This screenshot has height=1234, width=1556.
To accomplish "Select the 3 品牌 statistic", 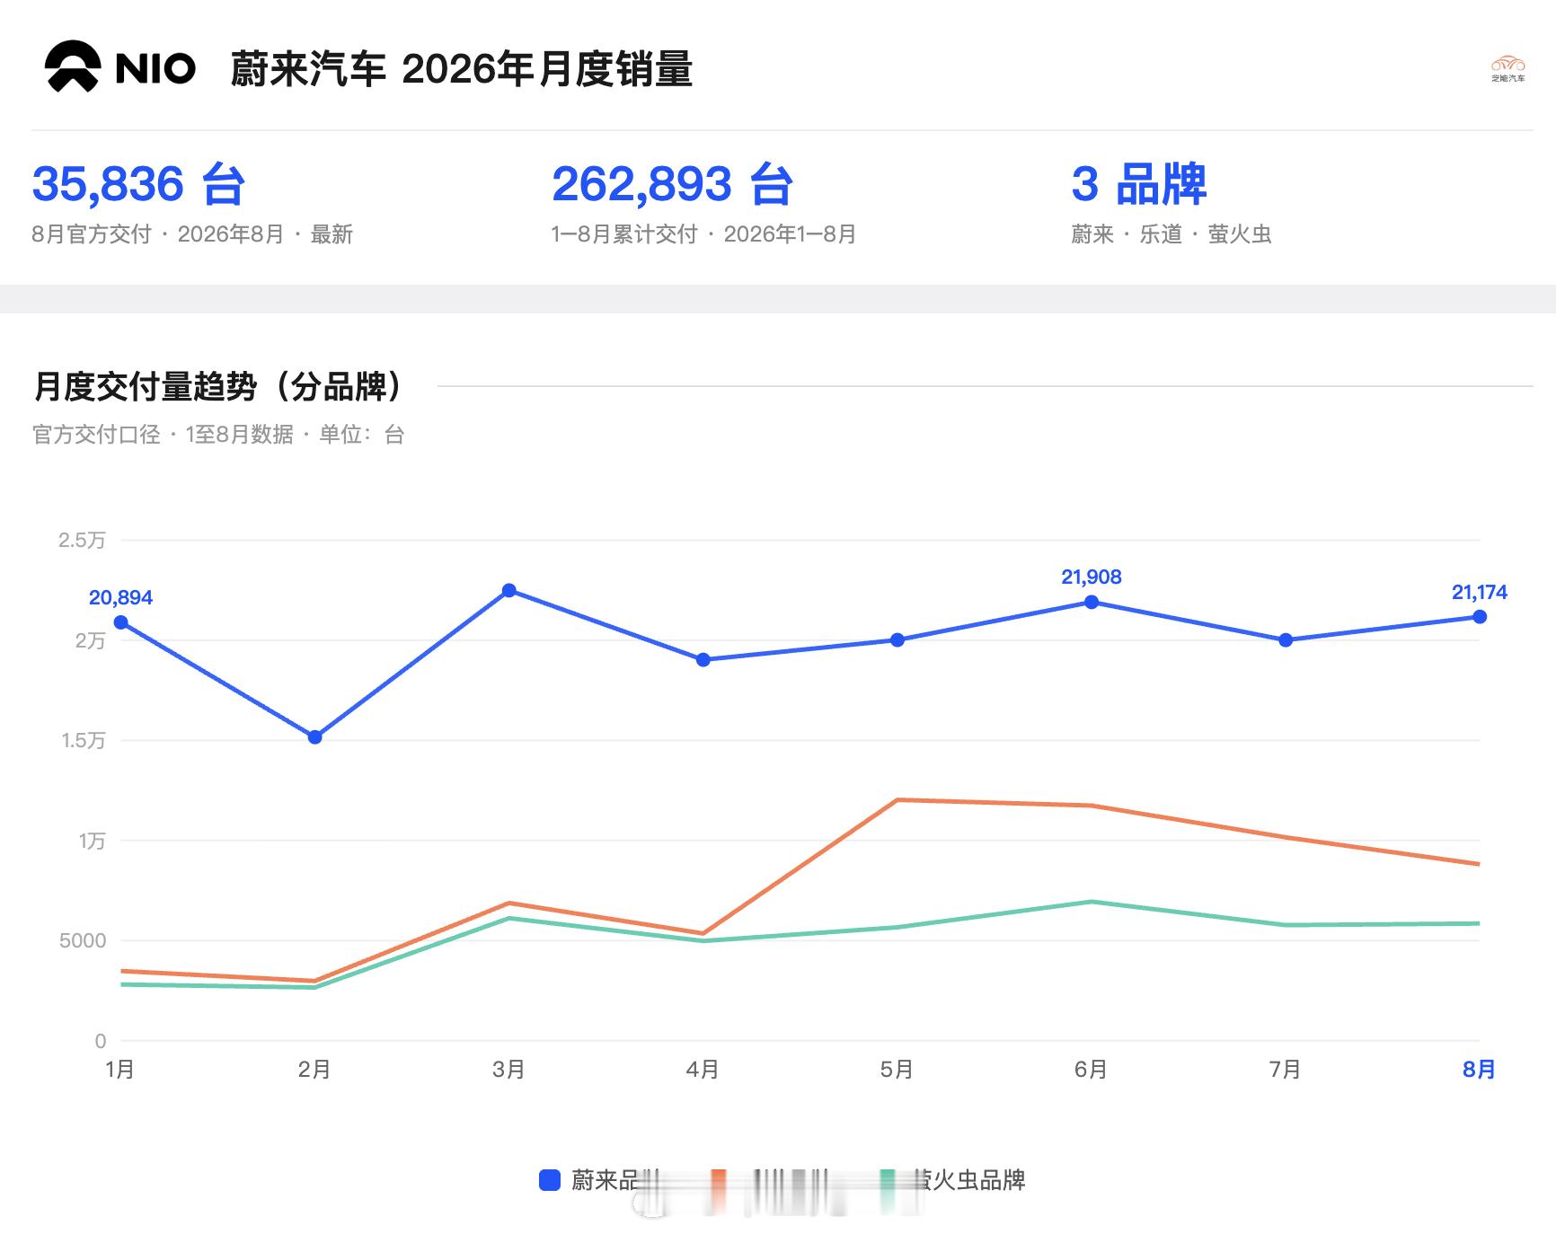I will [x=1139, y=184].
